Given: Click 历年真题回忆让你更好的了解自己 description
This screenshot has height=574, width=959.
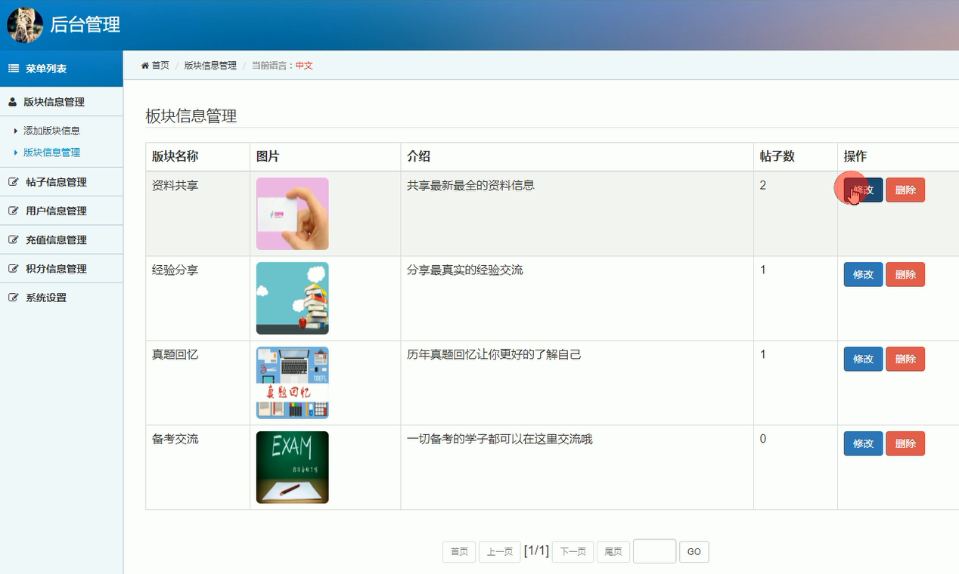Looking at the screenshot, I should click(494, 354).
